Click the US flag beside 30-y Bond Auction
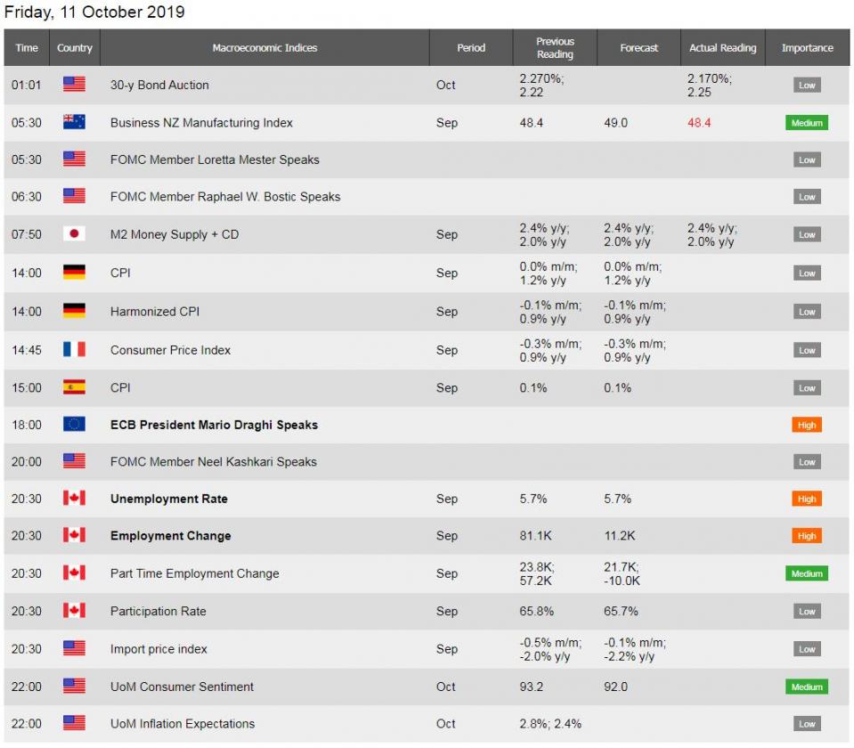The width and height of the screenshot is (854, 748). (74, 85)
